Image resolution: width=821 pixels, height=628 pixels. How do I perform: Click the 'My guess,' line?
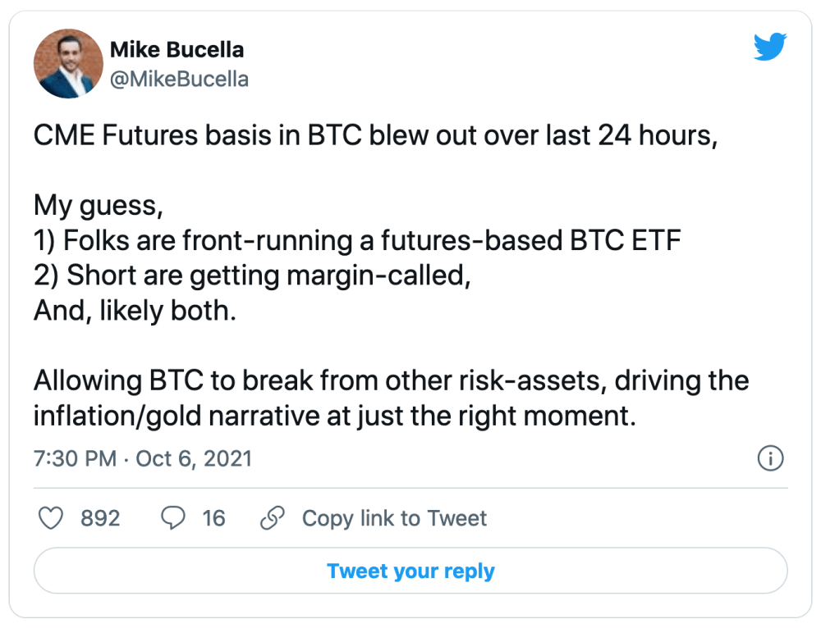click(x=99, y=206)
